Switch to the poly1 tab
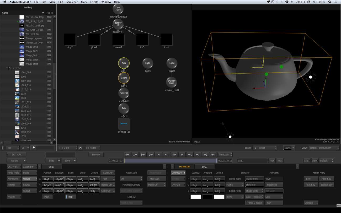This screenshot has width=341, height=213. click(205, 167)
